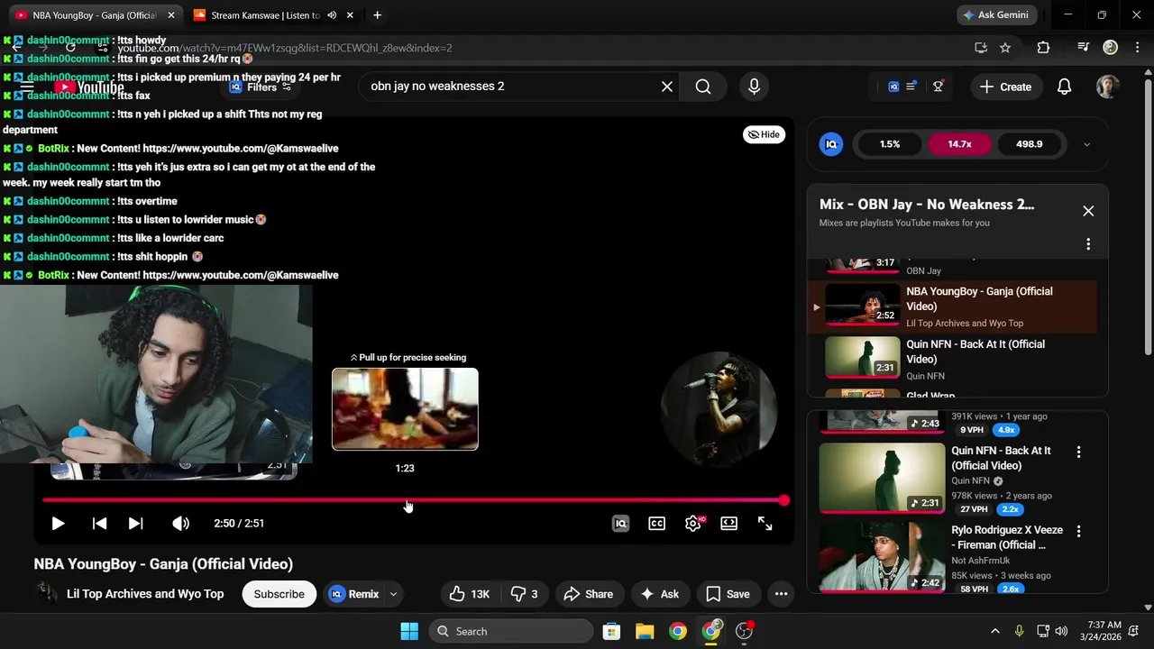Open Chrome extensions puzzle icon
1154x649 pixels.
(x=1043, y=48)
